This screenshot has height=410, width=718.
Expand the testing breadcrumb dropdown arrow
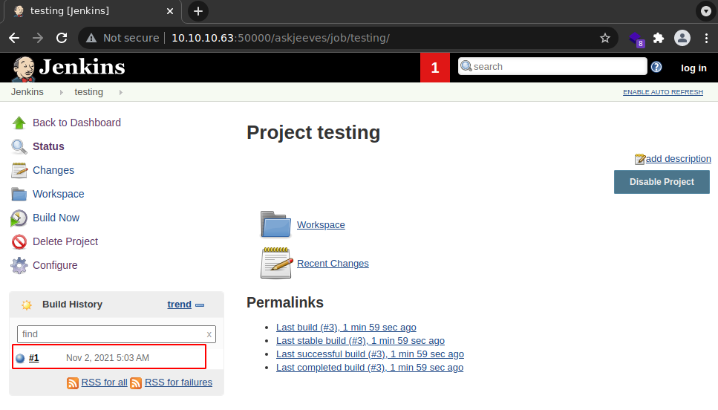point(120,92)
